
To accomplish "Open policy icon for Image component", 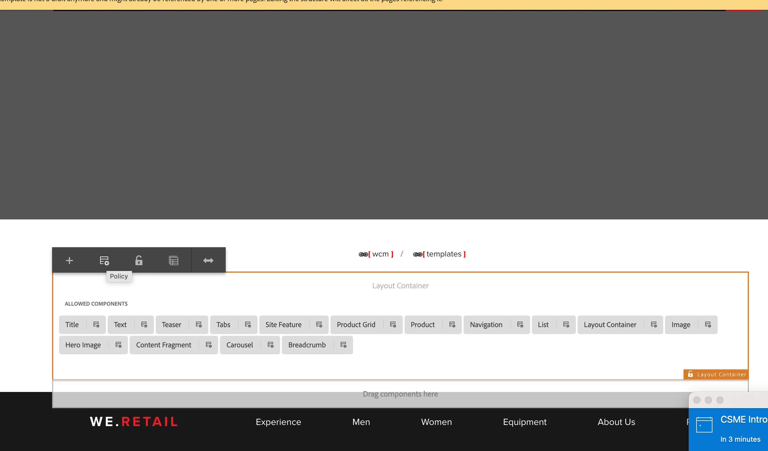I will click(x=708, y=324).
